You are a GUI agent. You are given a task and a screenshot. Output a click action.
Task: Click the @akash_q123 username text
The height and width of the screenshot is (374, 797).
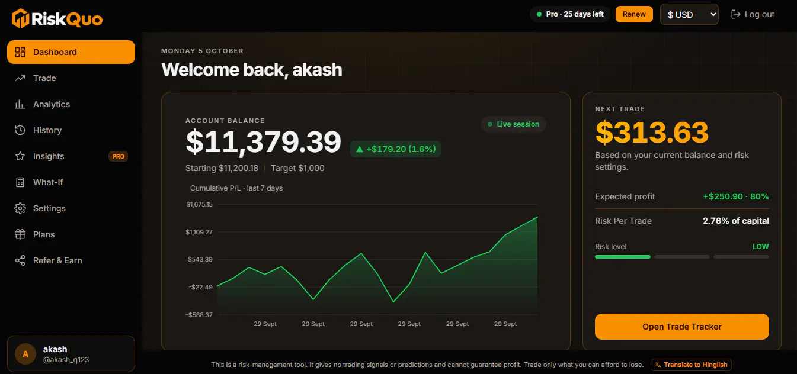pyautogui.click(x=66, y=360)
